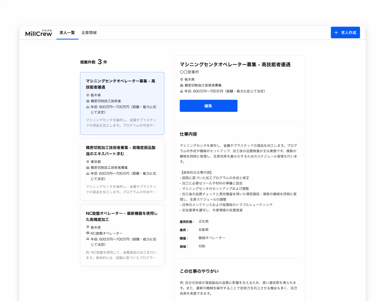
Task: Click the 〇〇営業所 office name
Action: coord(189,72)
